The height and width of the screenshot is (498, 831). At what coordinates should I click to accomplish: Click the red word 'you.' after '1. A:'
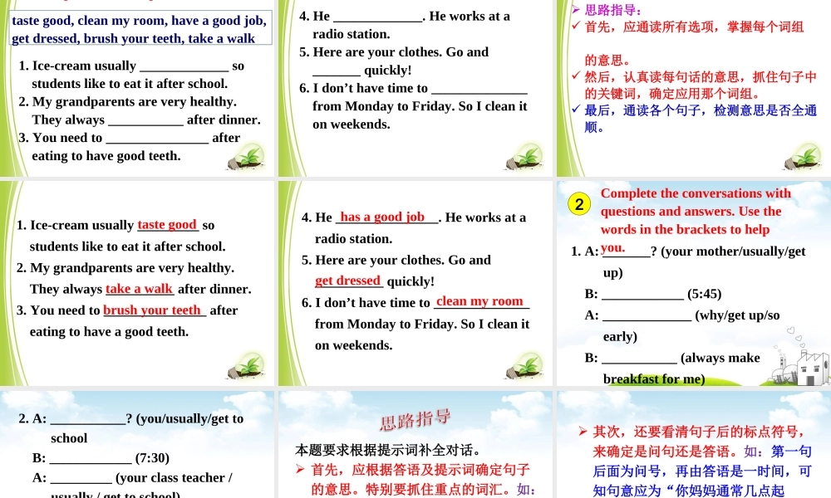pyautogui.click(x=612, y=247)
